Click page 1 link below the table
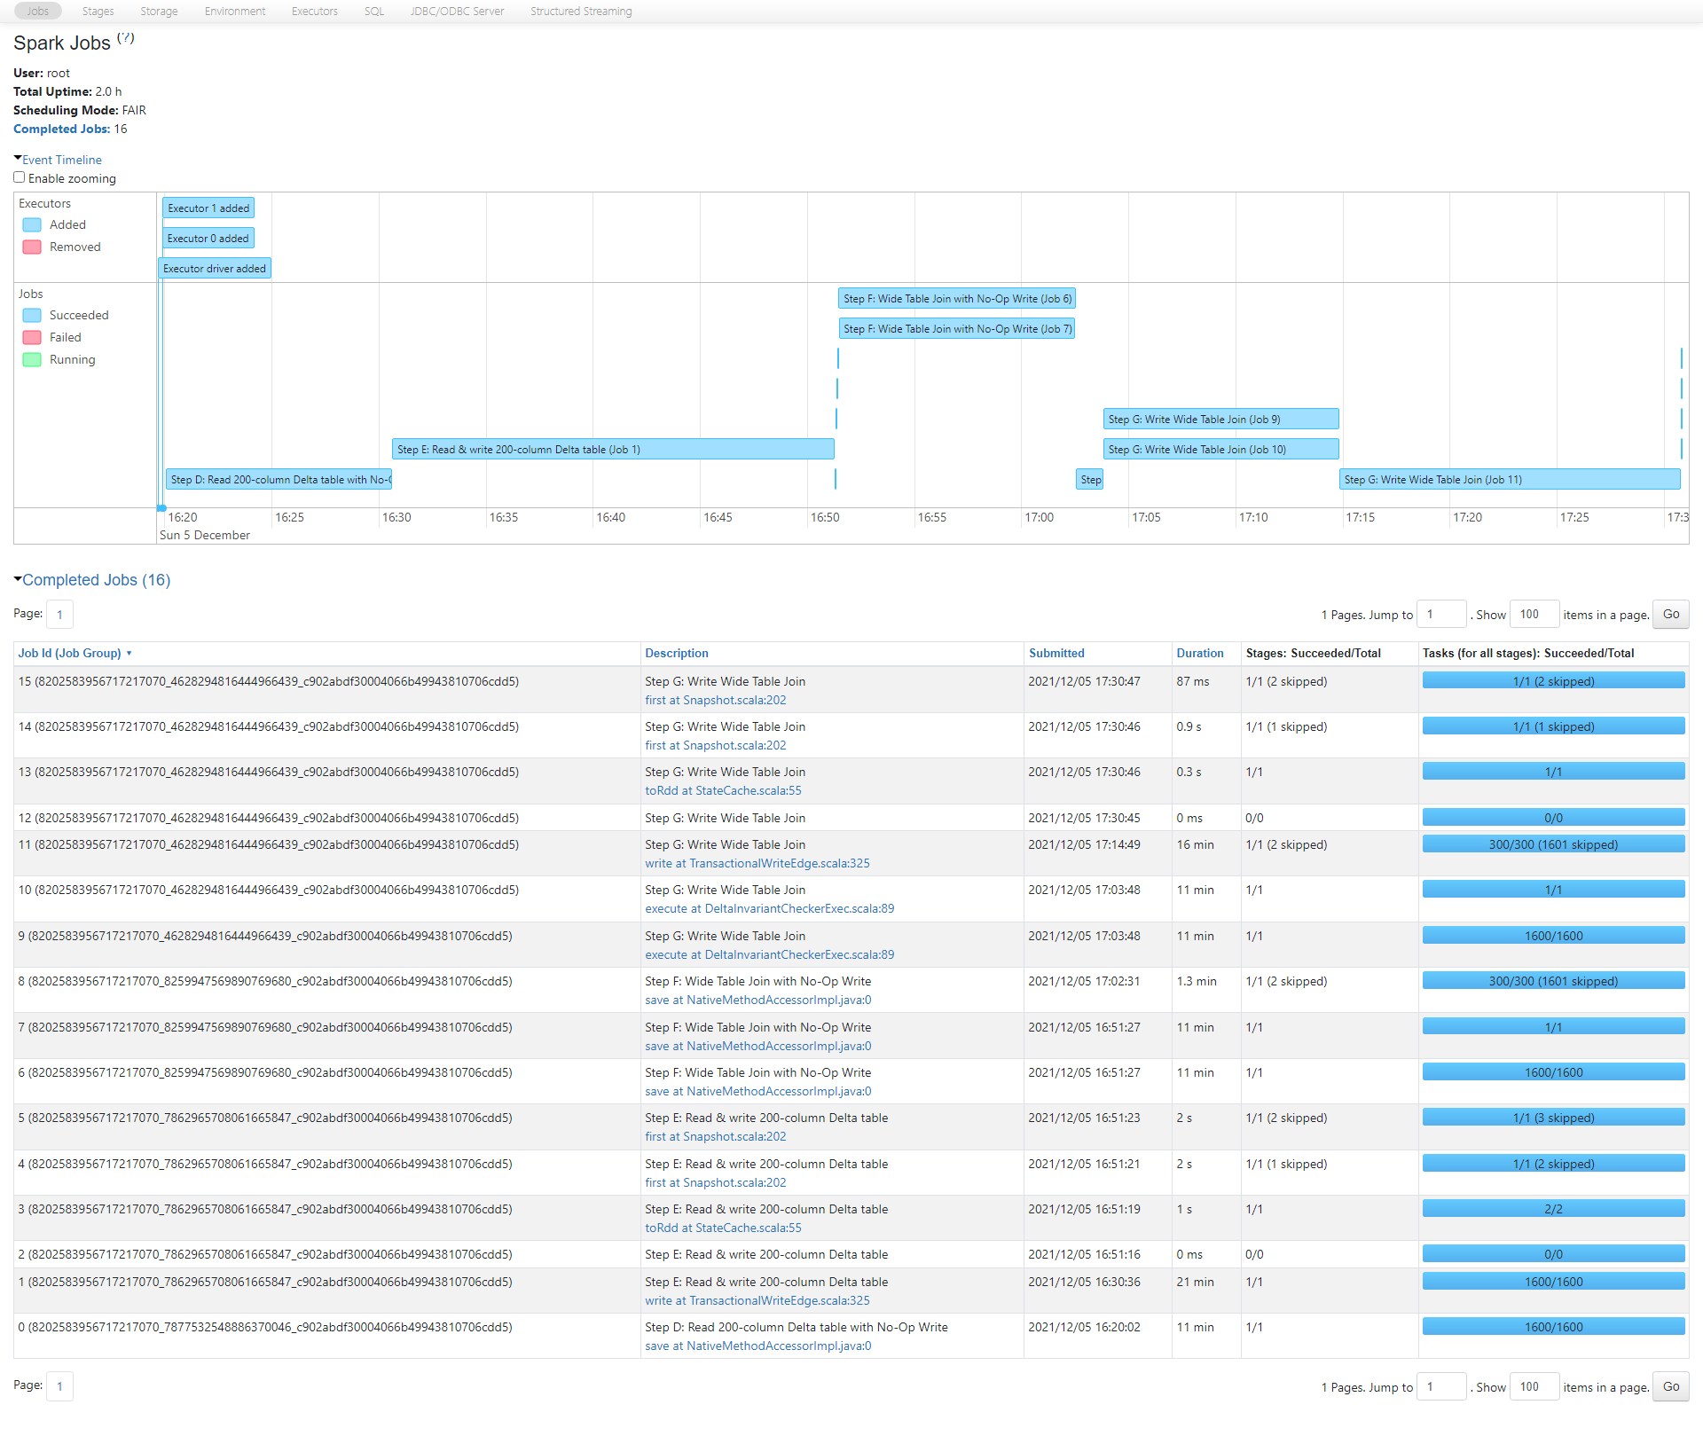This screenshot has height=1436, width=1703. (x=59, y=1386)
